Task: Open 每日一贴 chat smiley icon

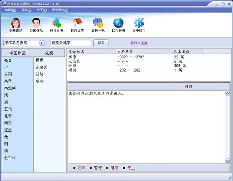Action: (98, 25)
